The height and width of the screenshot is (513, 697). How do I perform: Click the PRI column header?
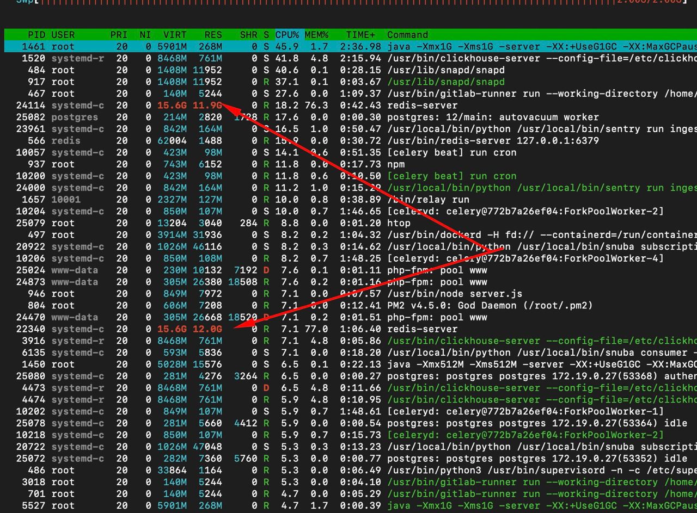(119, 35)
